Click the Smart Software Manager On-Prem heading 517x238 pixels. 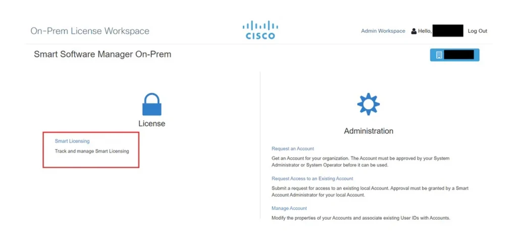point(102,54)
